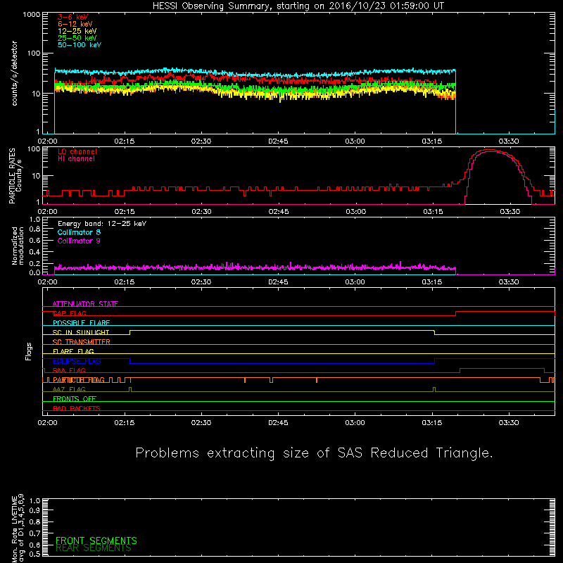Click '02:15' under the Flags panel
The image size is (563, 563).
coord(125,423)
